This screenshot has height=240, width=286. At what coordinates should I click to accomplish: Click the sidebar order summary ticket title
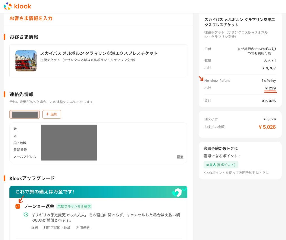[x=240, y=22]
